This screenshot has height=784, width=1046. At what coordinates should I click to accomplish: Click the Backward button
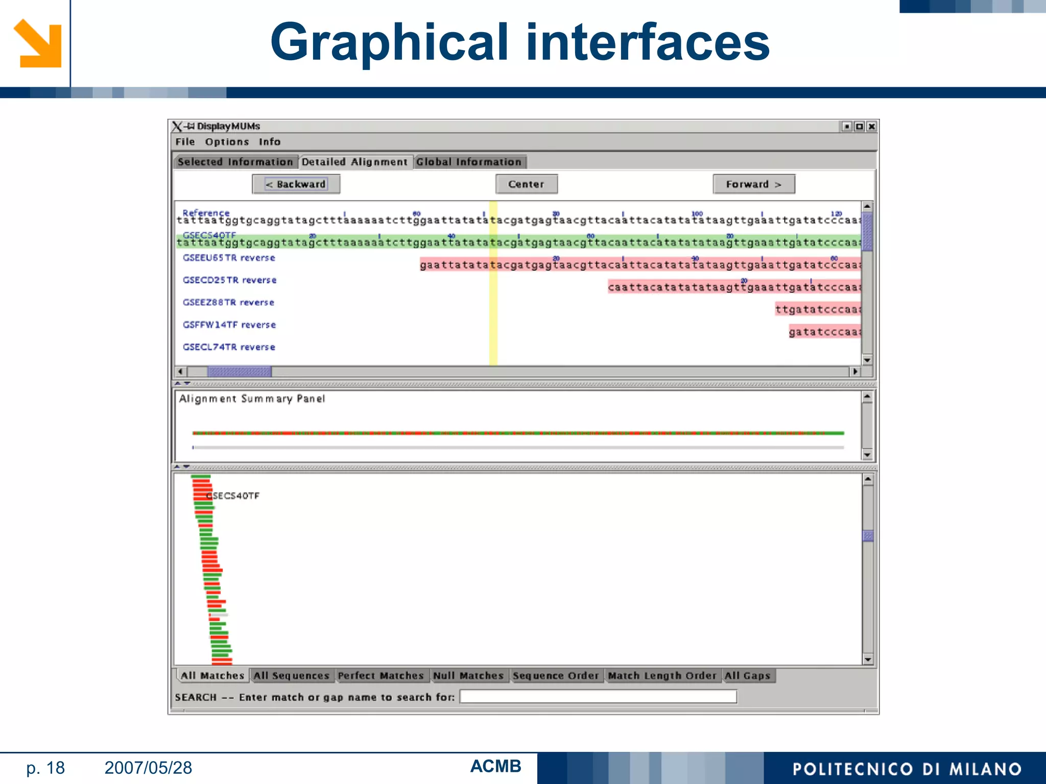pyautogui.click(x=296, y=184)
